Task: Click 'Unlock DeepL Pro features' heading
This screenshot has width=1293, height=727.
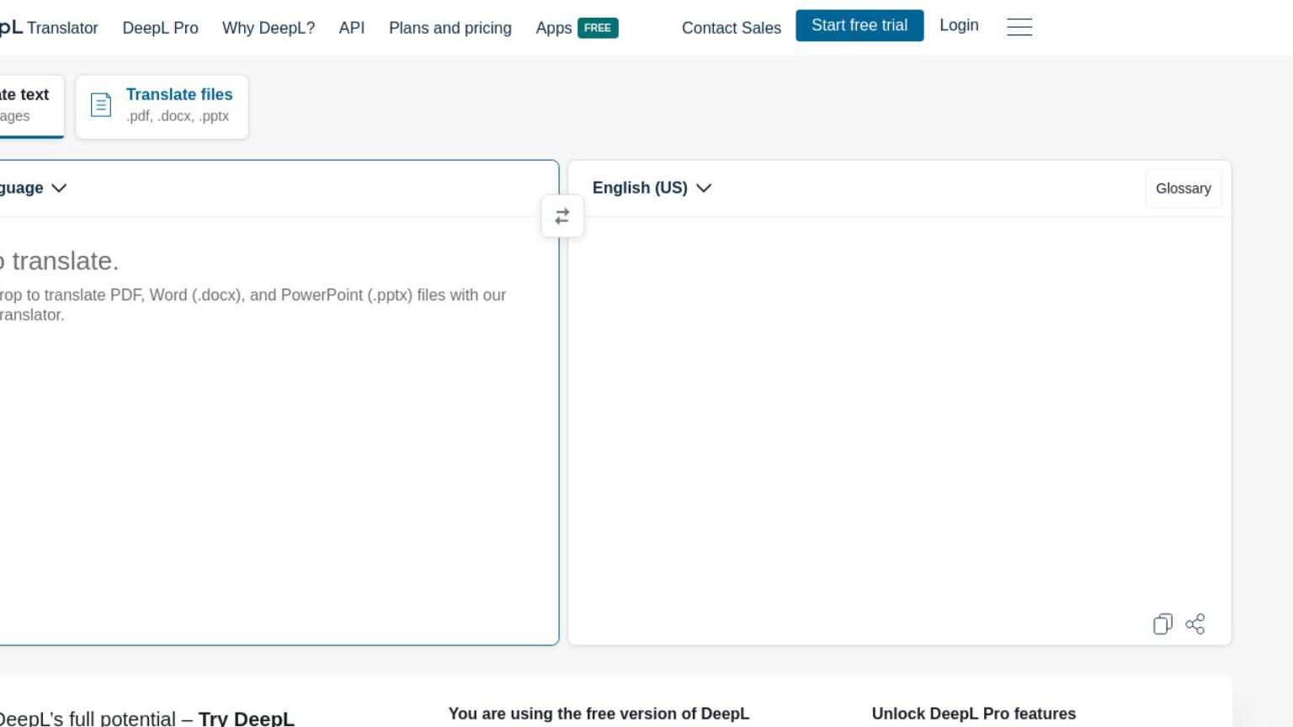Action: (974, 714)
